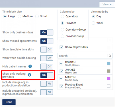
Task: Turn on Show template time slots
Action: click(x=47, y=49)
